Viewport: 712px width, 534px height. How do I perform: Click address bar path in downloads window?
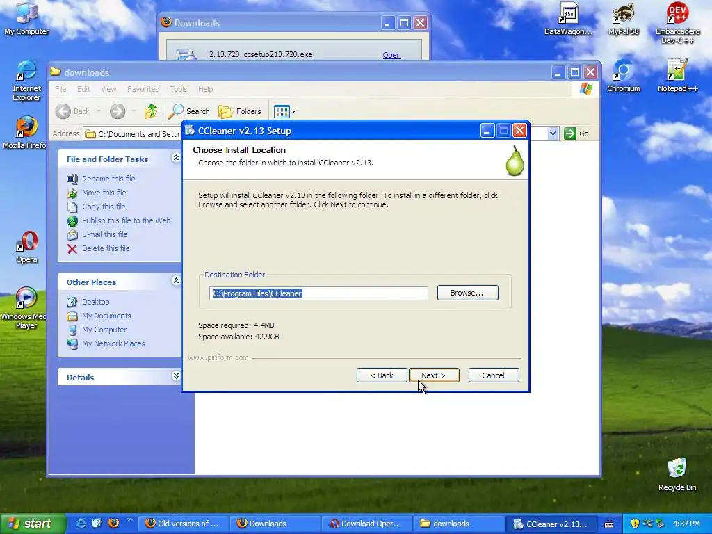(138, 134)
